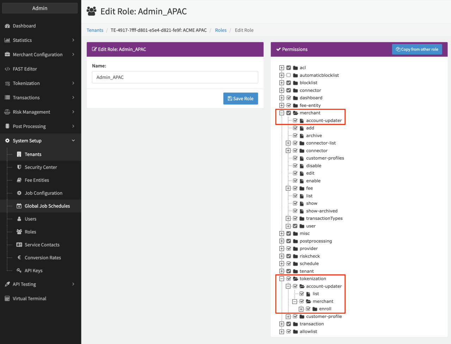This screenshot has height=344, width=451.
Task: Toggle the blocklist permission checkbox
Action: [289, 83]
